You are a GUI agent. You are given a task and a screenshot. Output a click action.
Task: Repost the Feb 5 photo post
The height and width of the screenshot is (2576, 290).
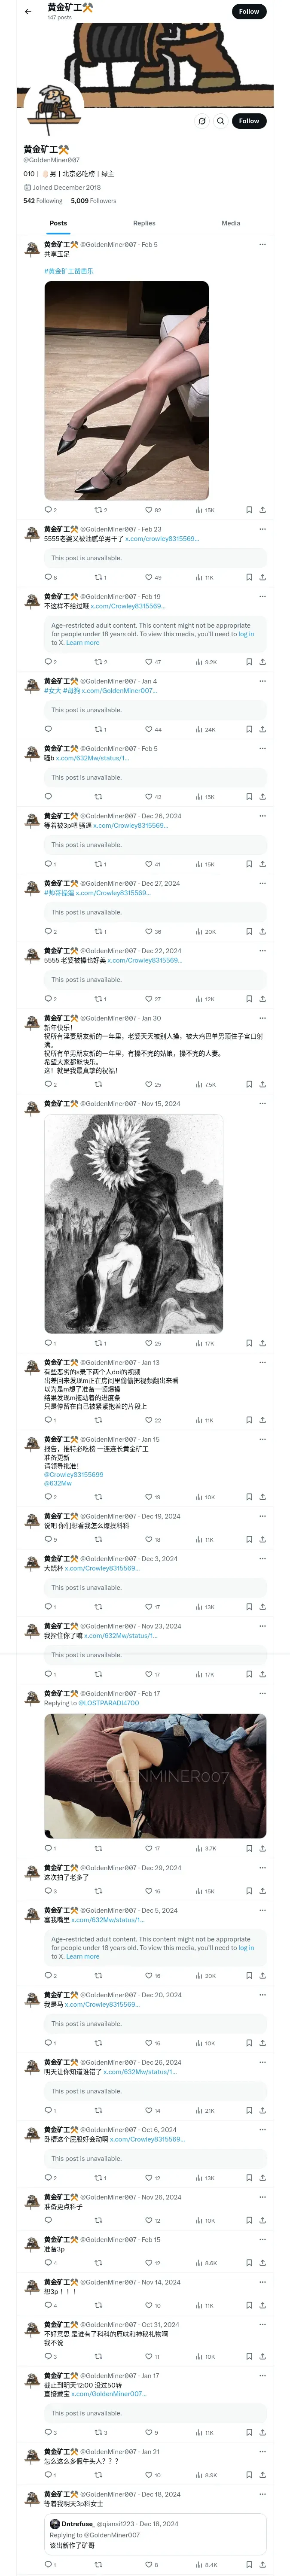pos(100,510)
